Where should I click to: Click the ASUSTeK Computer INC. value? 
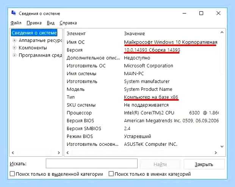[150, 144]
